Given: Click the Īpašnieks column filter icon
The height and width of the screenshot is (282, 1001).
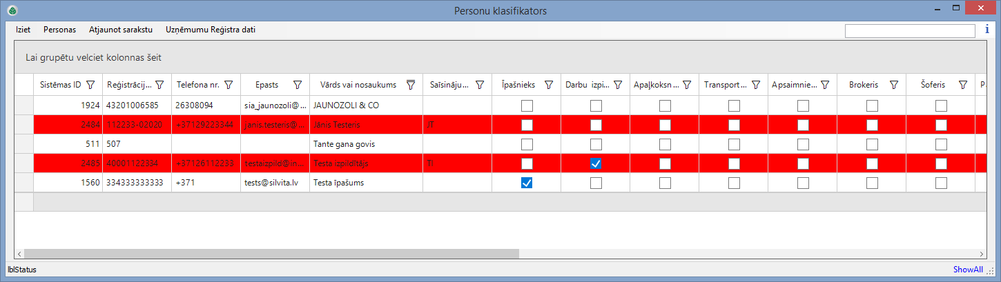Looking at the screenshot, I should pyautogui.click(x=549, y=85).
